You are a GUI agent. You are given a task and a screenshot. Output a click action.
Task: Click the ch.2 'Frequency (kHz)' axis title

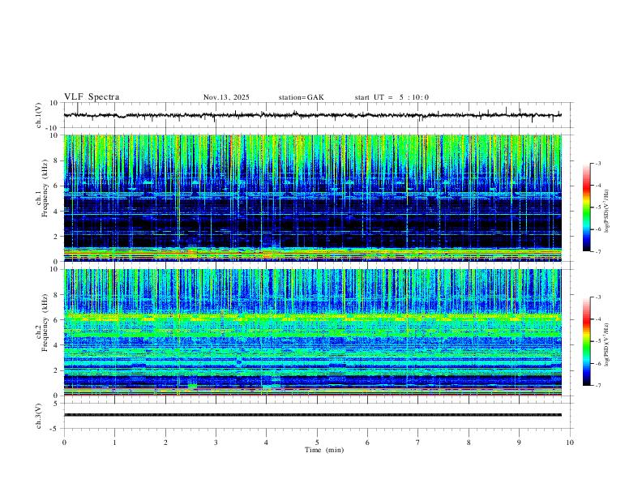45,322
